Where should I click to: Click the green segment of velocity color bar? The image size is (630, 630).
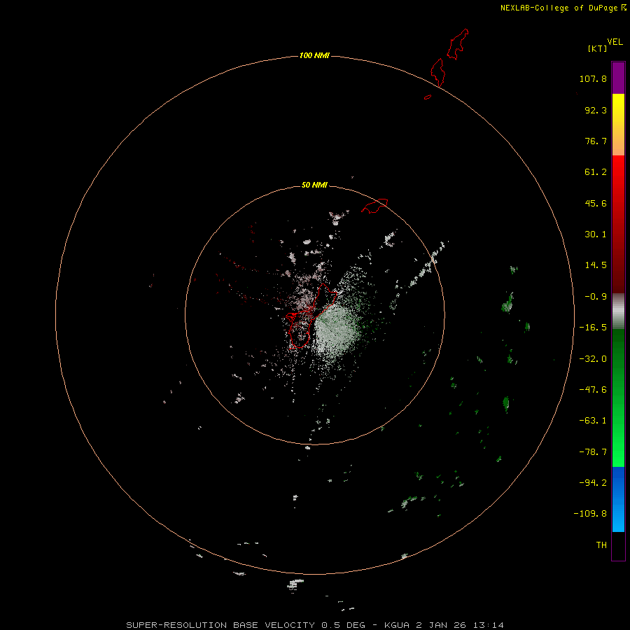[x=618, y=398]
